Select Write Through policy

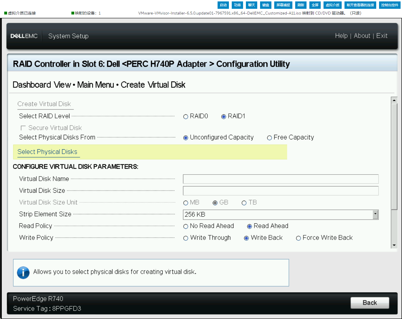click(x=186, y=238)
